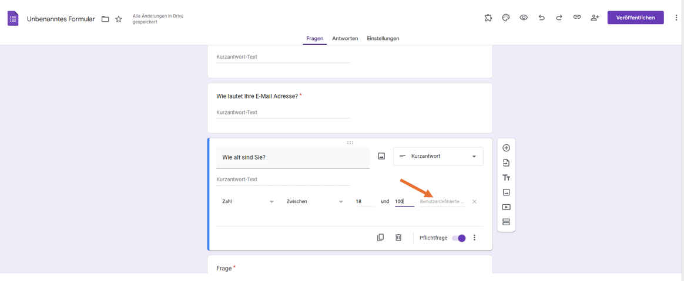Add title and description (Tt icon)

pos(506,178)
